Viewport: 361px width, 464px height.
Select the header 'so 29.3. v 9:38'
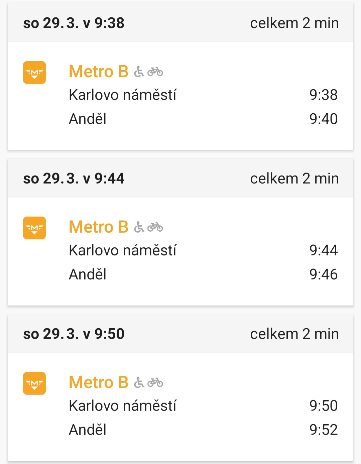point(74,23)
